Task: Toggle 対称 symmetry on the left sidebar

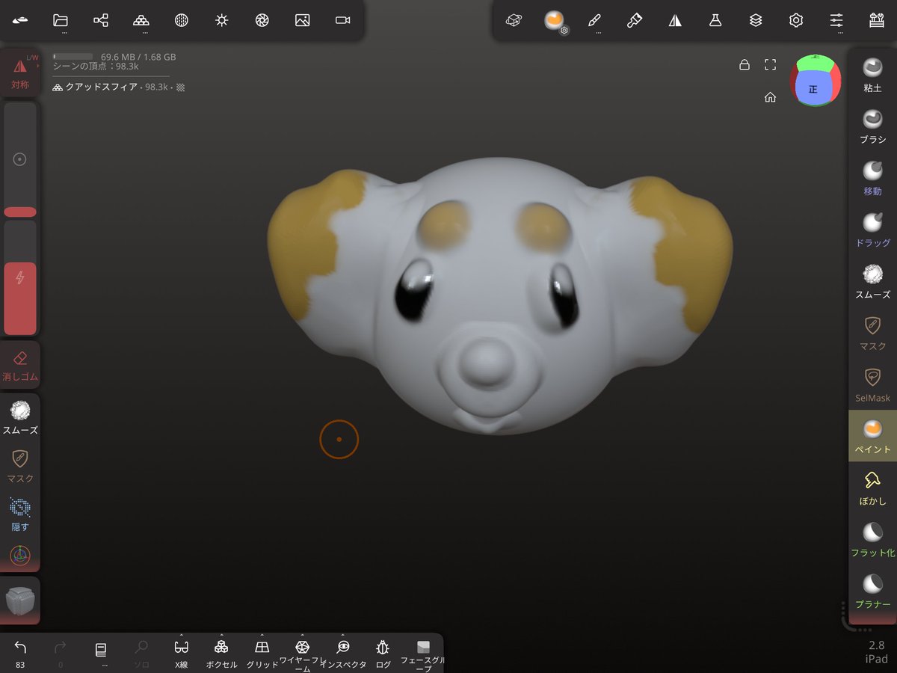Action: click(20, 73)
